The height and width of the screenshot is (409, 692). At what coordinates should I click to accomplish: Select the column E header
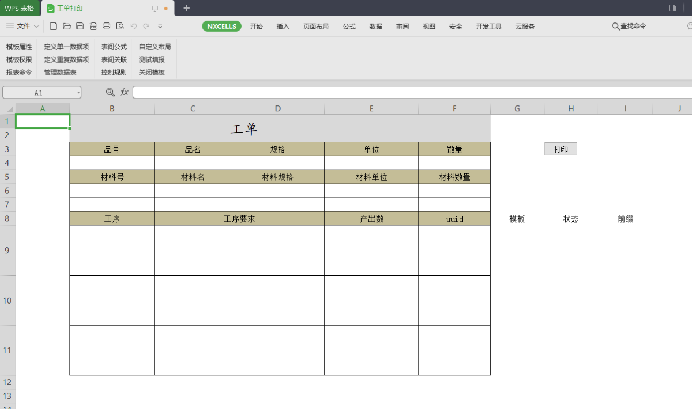coord(371,109)
